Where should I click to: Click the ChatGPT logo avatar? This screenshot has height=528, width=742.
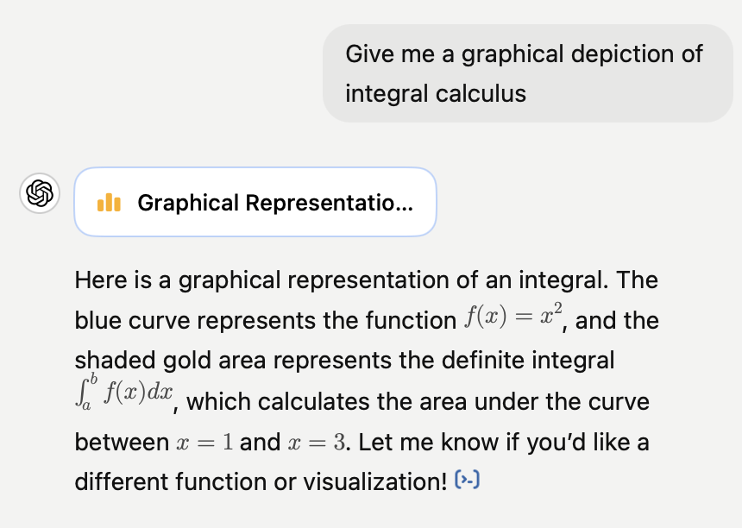[x=40, y=193]
